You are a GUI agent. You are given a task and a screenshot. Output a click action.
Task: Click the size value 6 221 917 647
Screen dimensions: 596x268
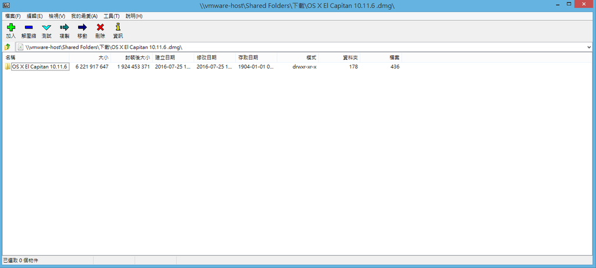92,67
